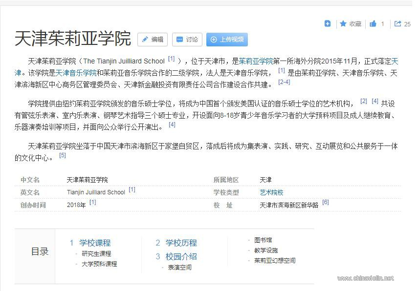
Task: Click the 上传视频 upload video button
Action: click(x=227, y=40)
